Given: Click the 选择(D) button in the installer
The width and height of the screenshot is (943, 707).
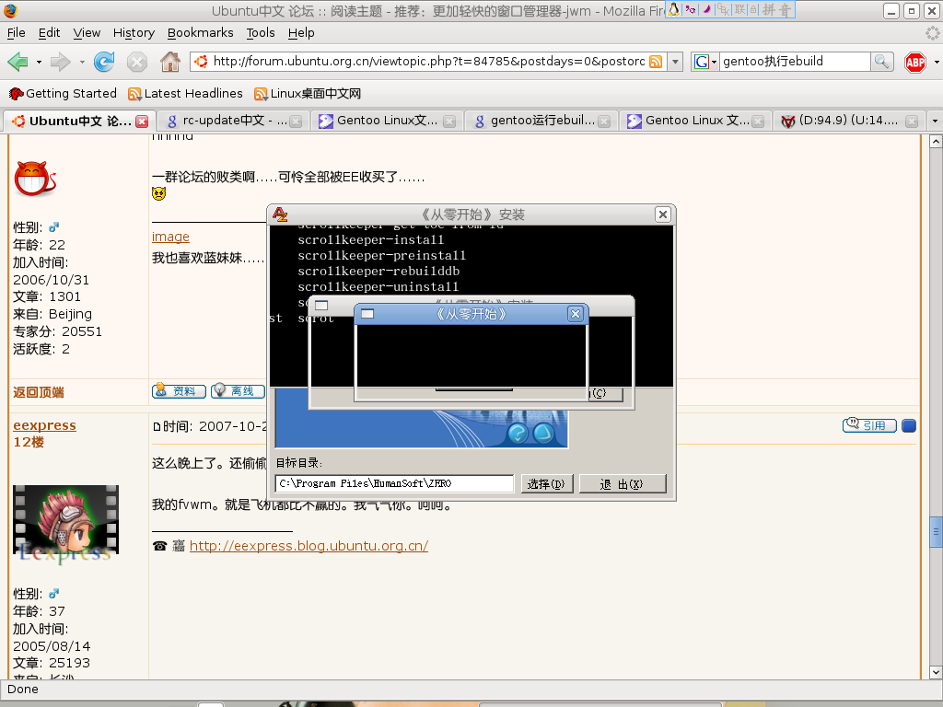Looking at the screenshot, I should [546, 484].
